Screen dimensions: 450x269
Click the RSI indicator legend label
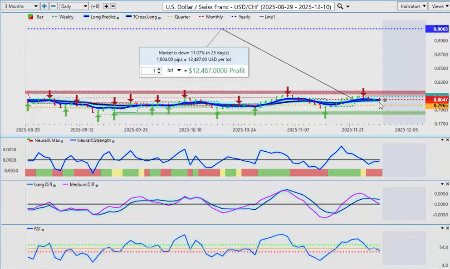pos(36,229)
